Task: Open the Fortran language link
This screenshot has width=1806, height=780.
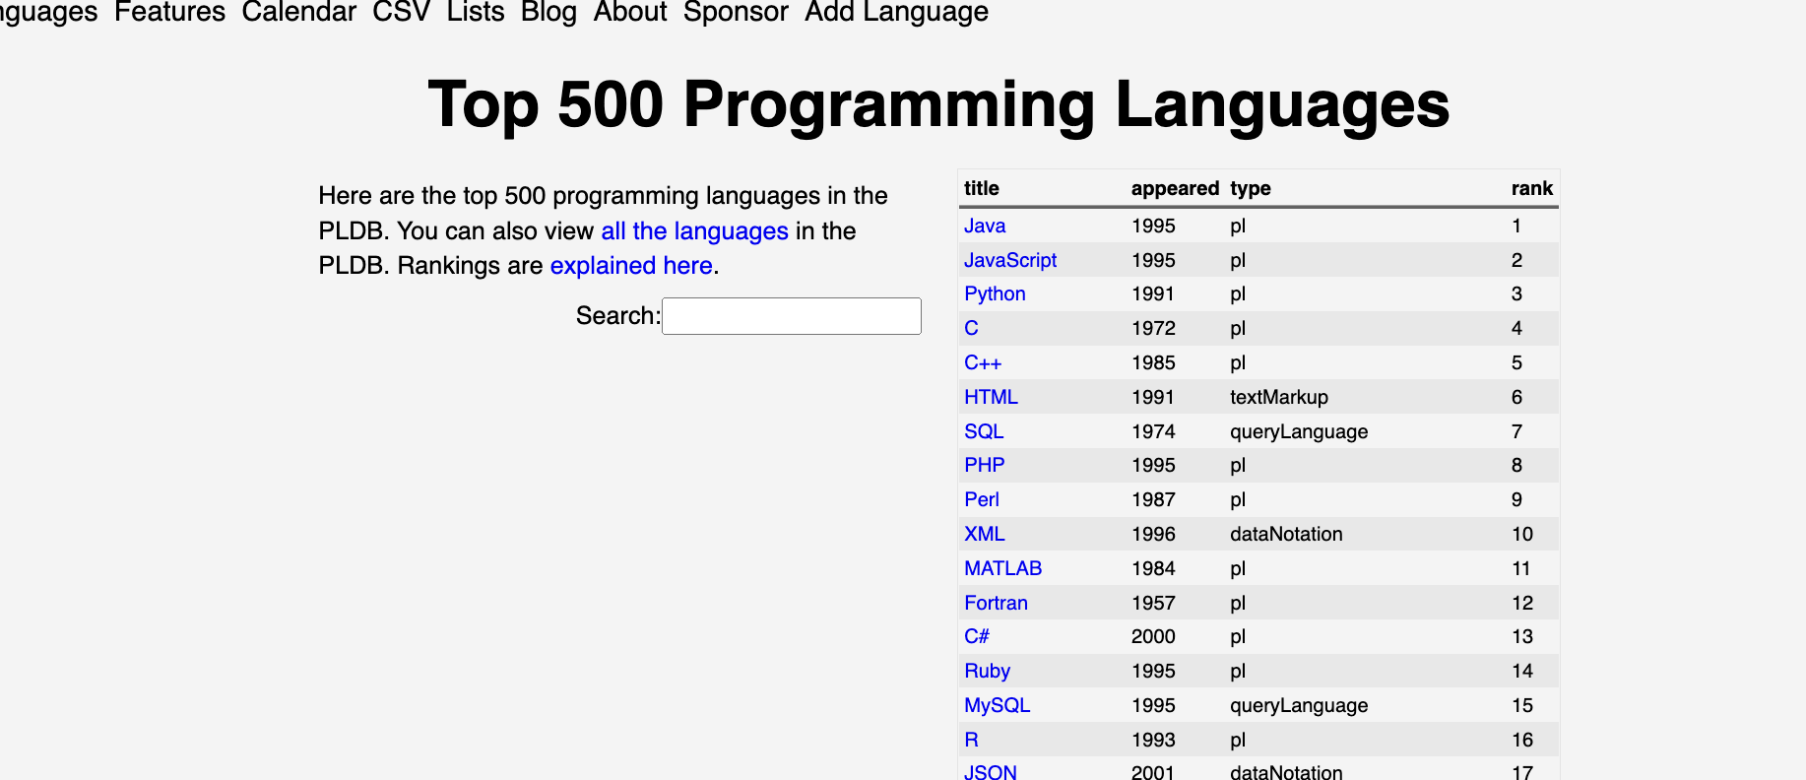Action: click(x=996, y=603)
